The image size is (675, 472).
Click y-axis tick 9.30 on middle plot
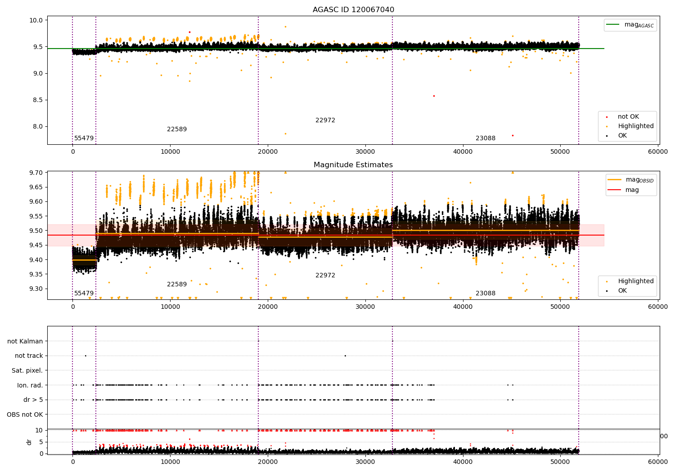point(36,289)
